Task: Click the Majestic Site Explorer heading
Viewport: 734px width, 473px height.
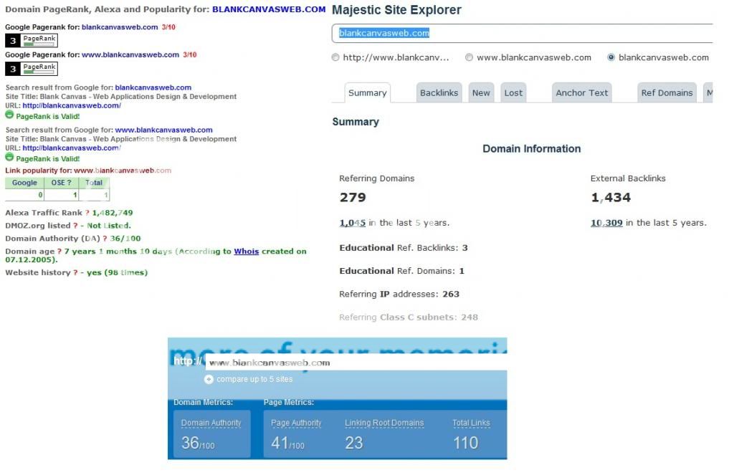Action: (396, 10)
